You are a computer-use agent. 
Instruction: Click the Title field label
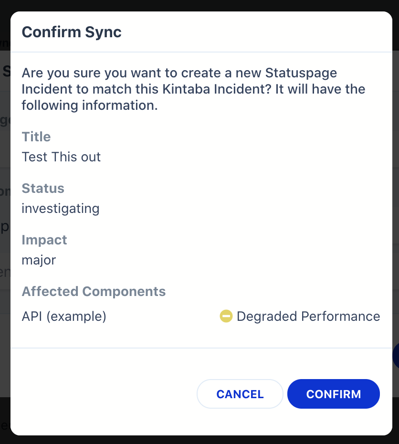36,137
